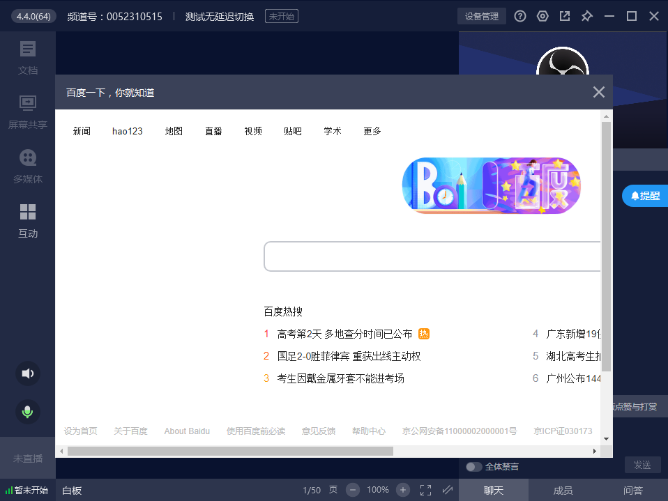This screenshot has width=668, height=501.
Task: Click the vertical scrollbar up arrow
Action: click(606, 116)
